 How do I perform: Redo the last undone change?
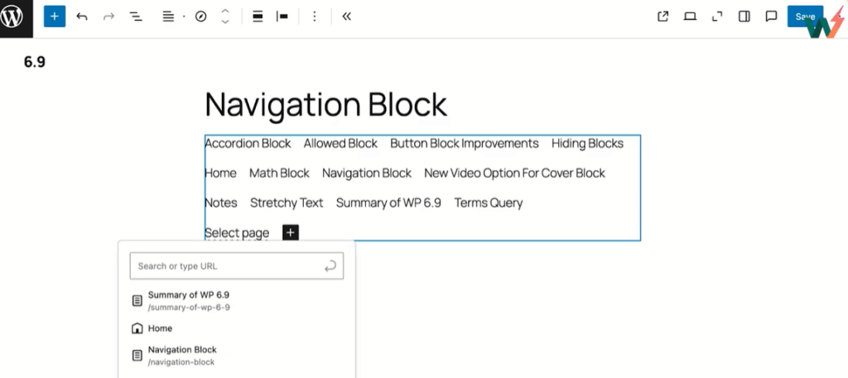click(x=109, y=17)
